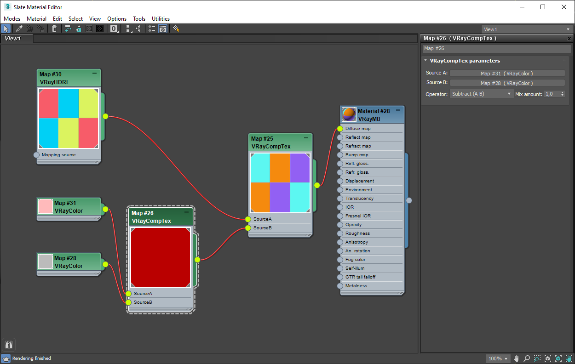The width and height of the screenshot is (575, 364).
Task: Open the Material/Map Browser binoculars icon
Action: pyautogui.click(x=8, y=344)
